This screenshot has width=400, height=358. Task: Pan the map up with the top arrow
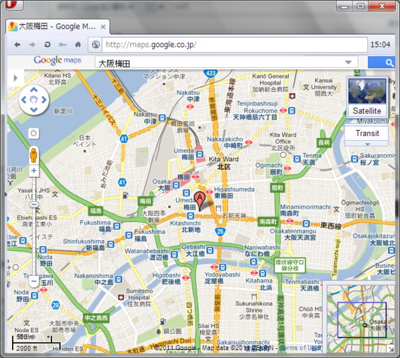tap(34, 89)
